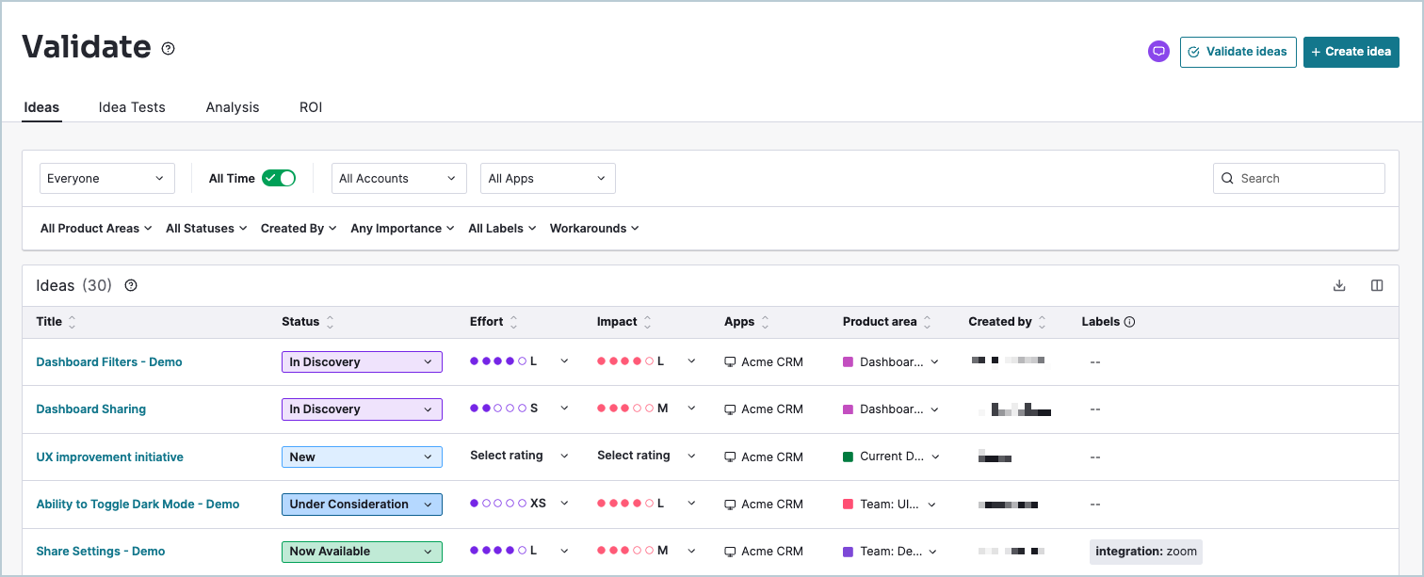Sort ideas by Impact

pos(647,322)
